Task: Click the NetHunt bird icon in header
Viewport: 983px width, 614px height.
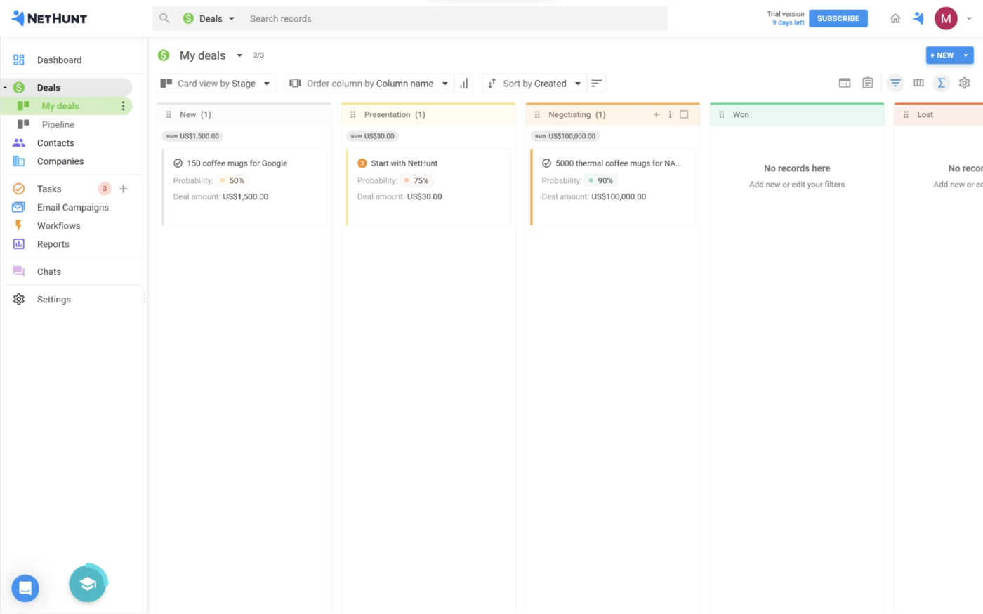Action: click(918, 19)
